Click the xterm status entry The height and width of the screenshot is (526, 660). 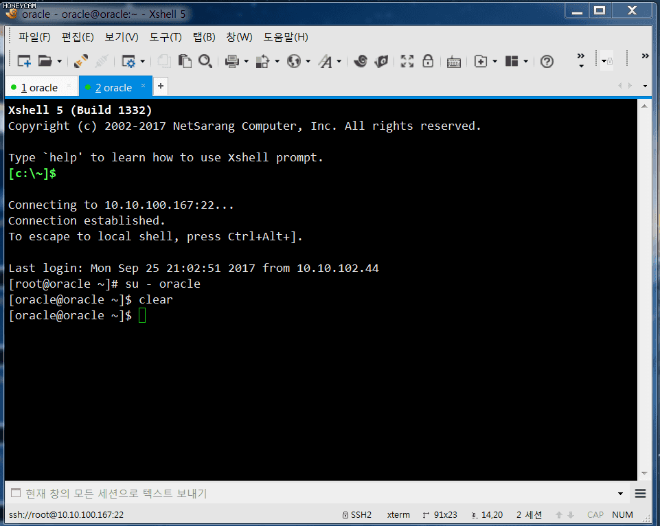[x=398, y=514]
